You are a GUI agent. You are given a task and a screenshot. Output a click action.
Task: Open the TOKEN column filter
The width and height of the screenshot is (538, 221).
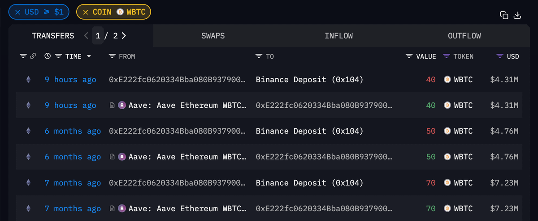447,56
